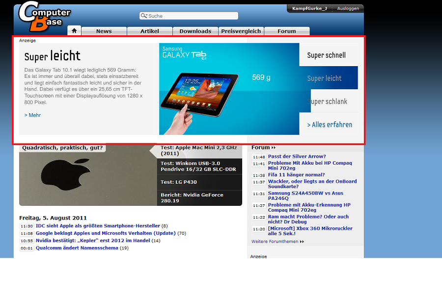
Task: Click the Mehr link in the ad
Action: click(32, 115)
